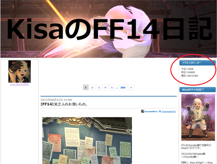Click the next page » arrow
This screenshot has width=217, height=164.
pos(131,88)
